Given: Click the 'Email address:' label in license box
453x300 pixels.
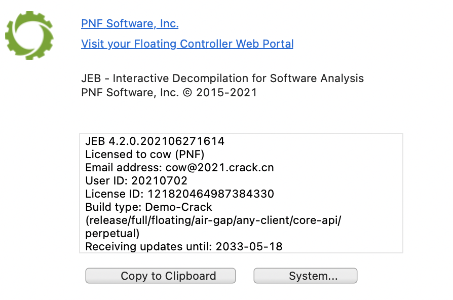Looking at the screenshot, I should click(124, 168).
